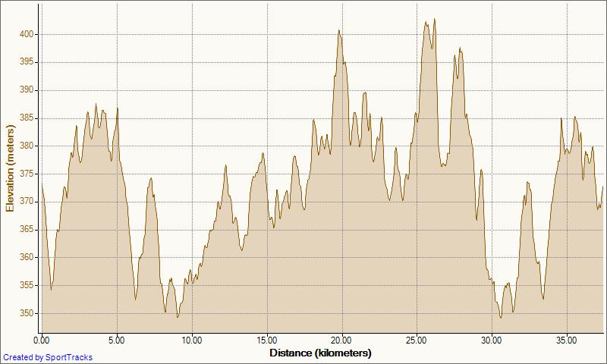The width and height of the screenshot is (607, 364).
Task: Click the 20.00 distance tick label
Action: pyautogui.click(x=342, y=340)
